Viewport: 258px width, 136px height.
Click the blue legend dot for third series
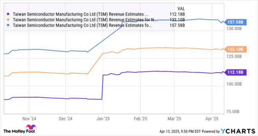(8, 25)
